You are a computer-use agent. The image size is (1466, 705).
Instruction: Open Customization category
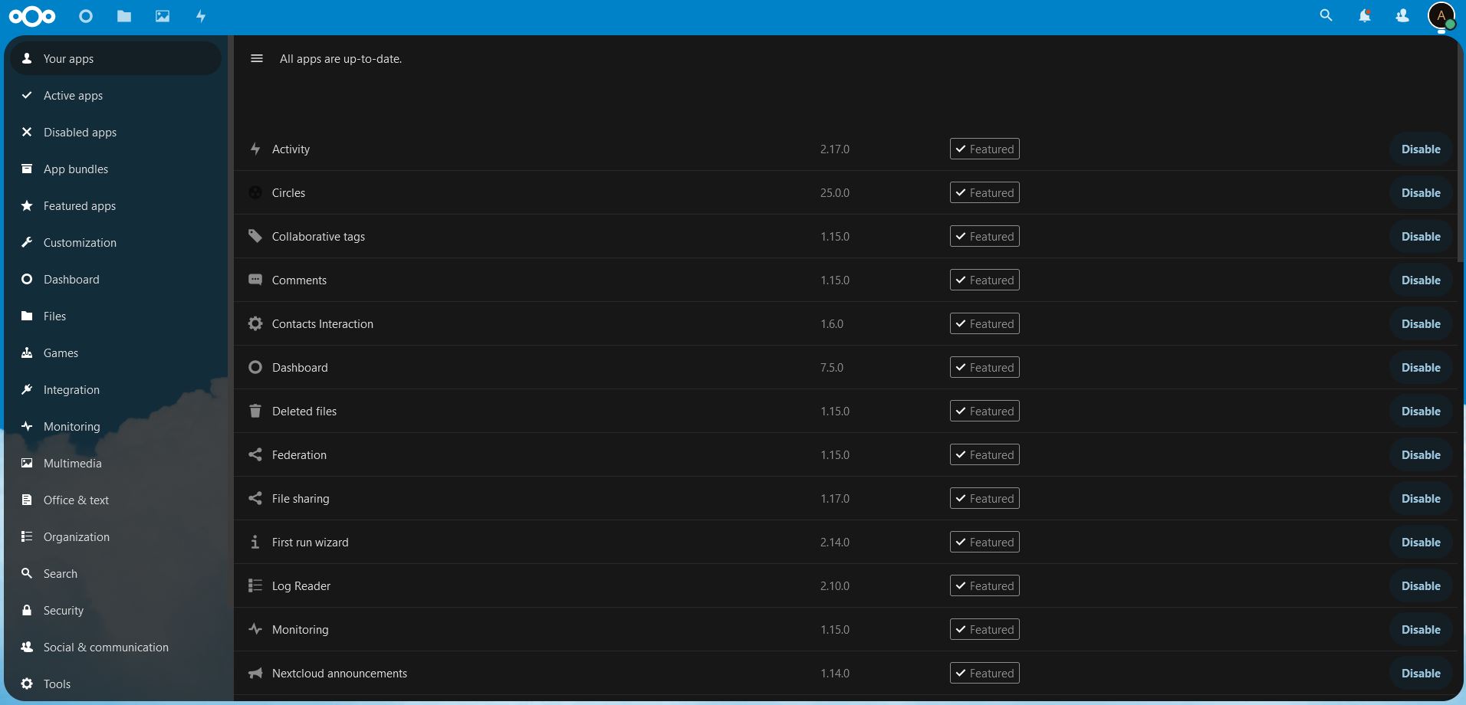tap(115, 242)
